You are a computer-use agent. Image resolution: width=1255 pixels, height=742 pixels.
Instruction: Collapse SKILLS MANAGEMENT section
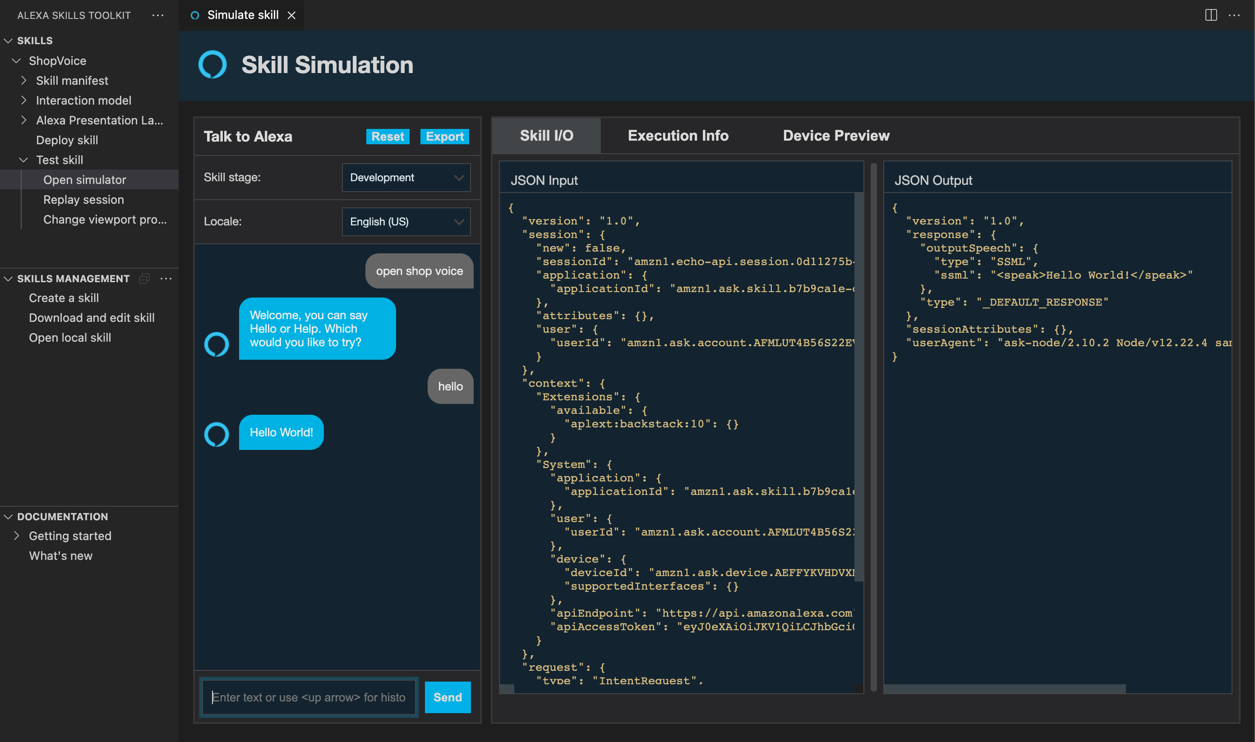coord(8,279)
